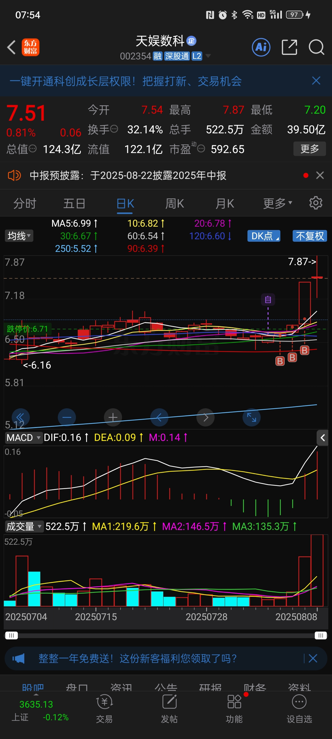This screenshot has height=739, width=332.
Task: Tap MA5:6.99 moving average label
Action: [x=74, y=223]
